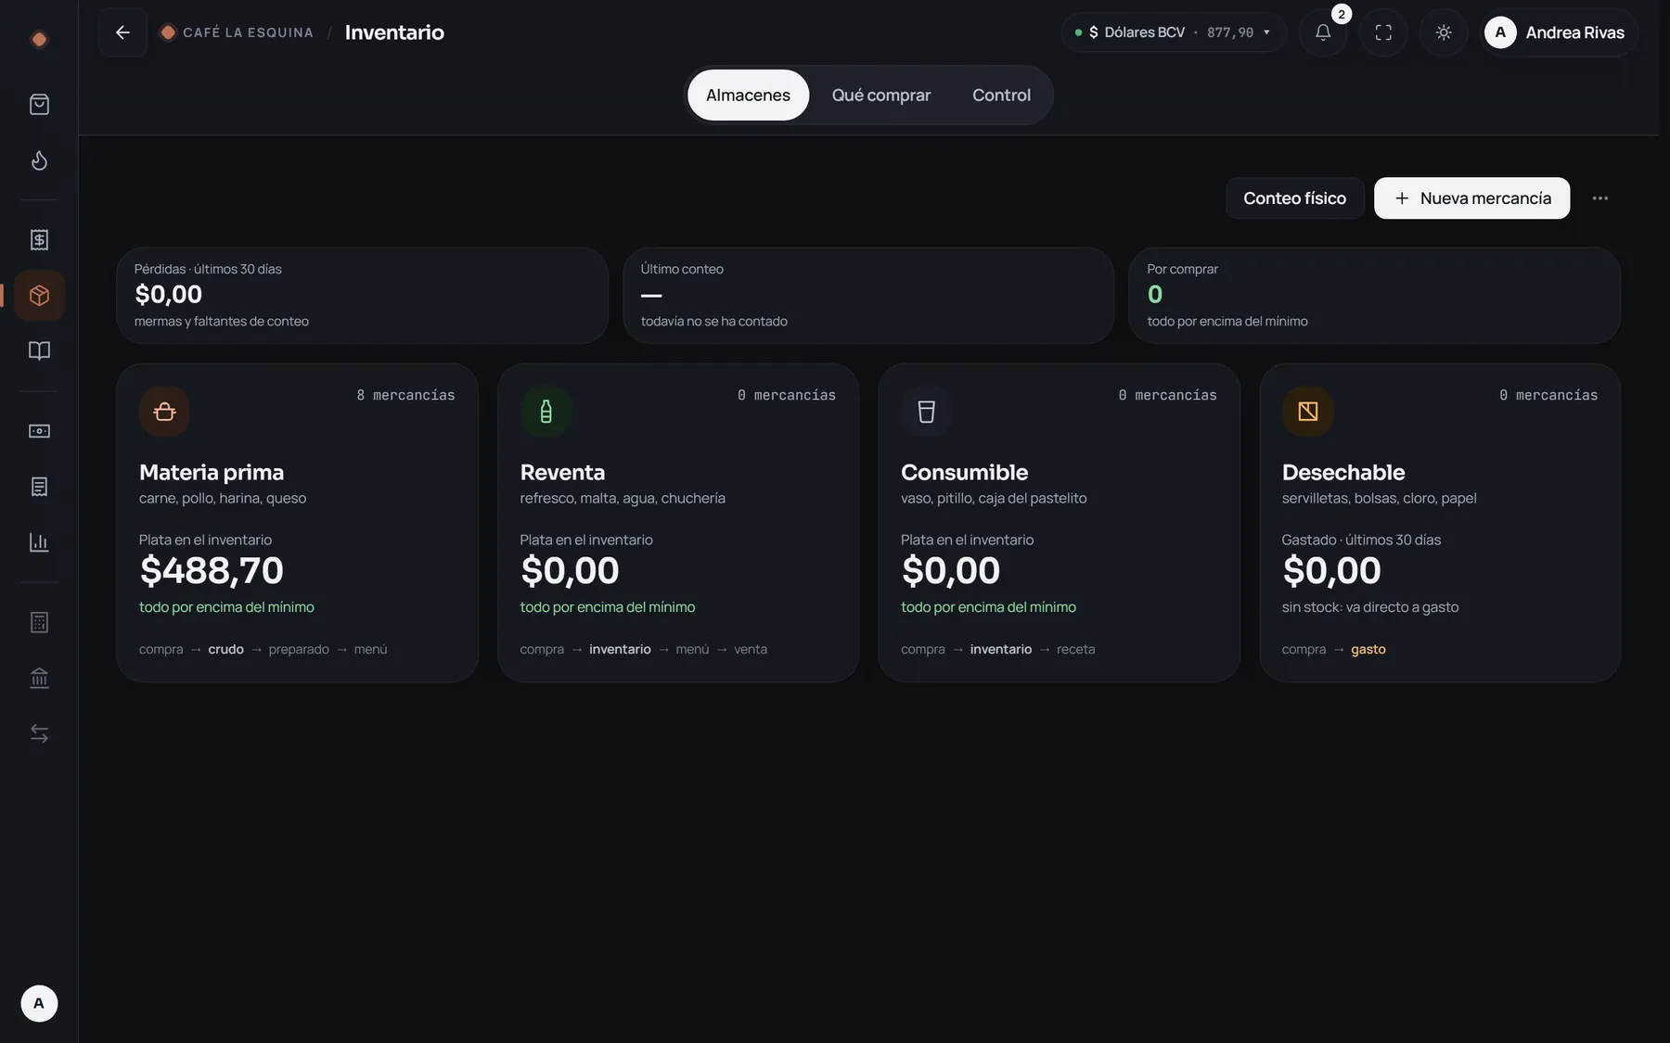Open the Pérdidas últimos 30 días card
Image resolution: width=1670 pixels, height=1043 pixels.
pos(362,295)
